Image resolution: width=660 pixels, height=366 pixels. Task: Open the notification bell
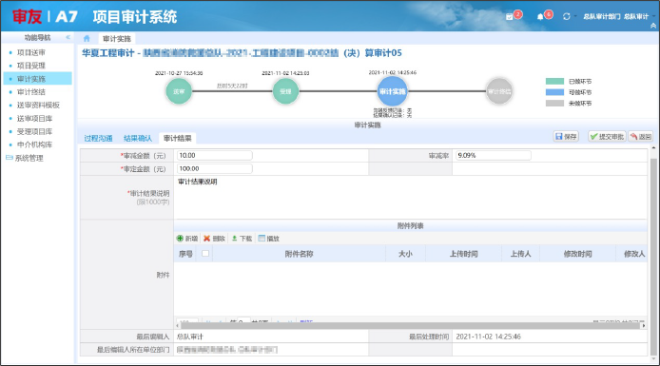point(540,16)
